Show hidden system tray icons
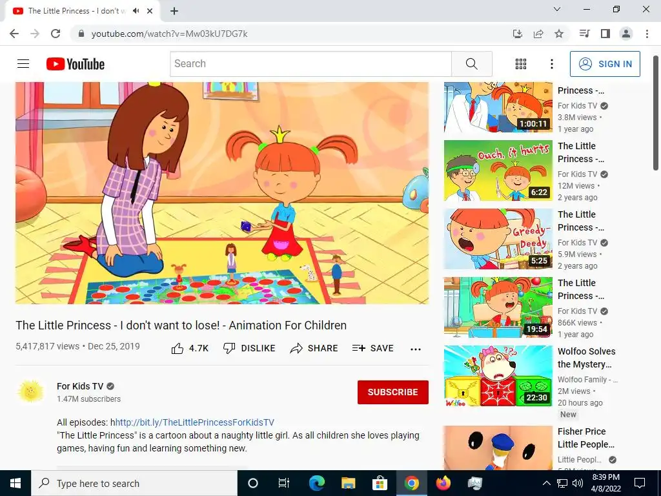 (x=546, y=483)
